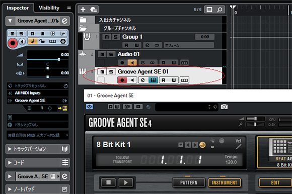Toggle Inspector record enable red button
The height and width of the screenshot is (194, 292).
point(13,43)
